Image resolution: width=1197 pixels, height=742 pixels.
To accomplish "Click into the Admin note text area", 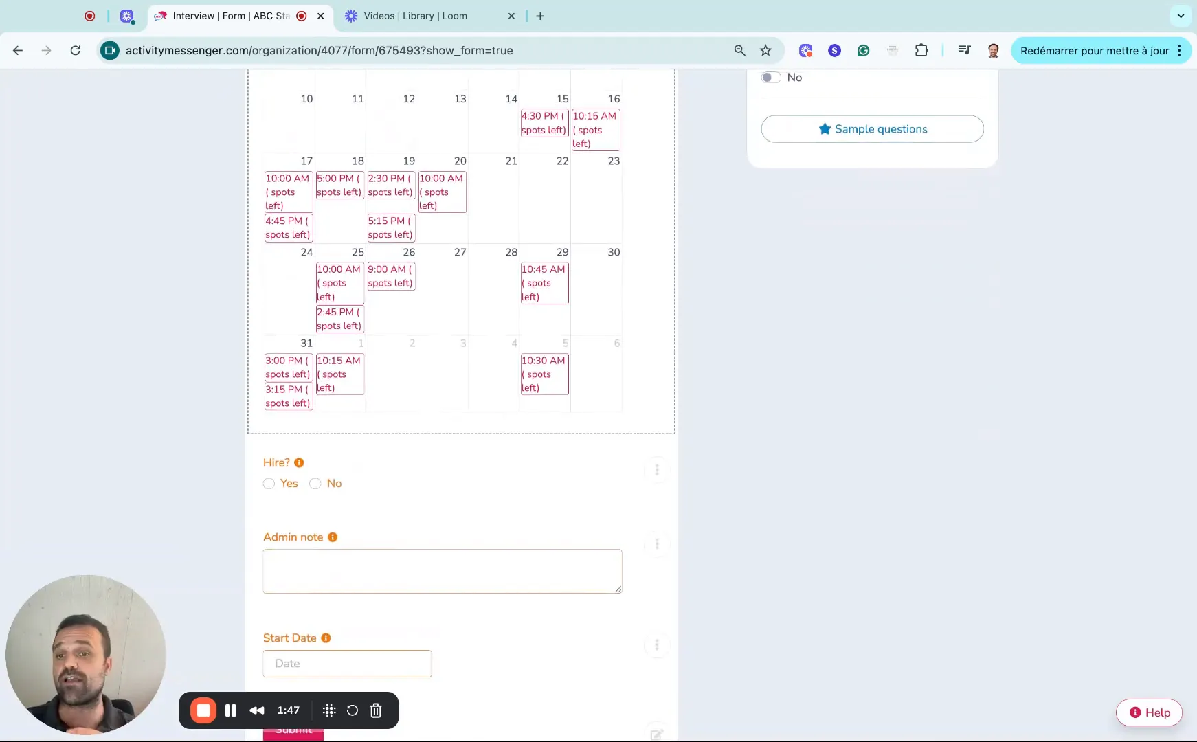I will 443,571.
